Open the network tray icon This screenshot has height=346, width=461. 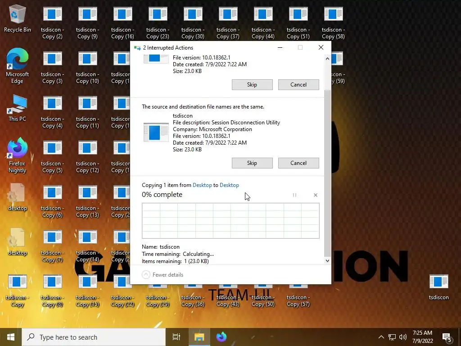tap(392, 337)
